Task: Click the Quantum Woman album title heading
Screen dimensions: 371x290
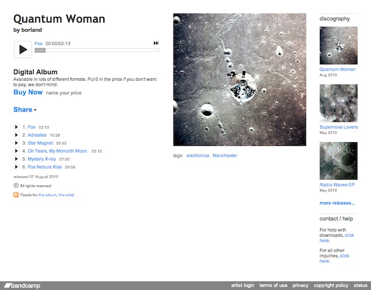Action: point(59,19)
